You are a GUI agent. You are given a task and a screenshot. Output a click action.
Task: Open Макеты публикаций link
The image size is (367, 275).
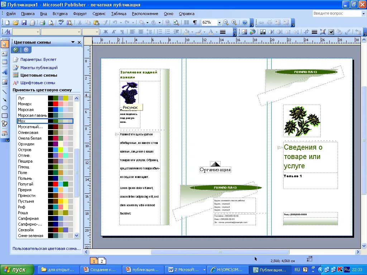(x=39, y=68)
